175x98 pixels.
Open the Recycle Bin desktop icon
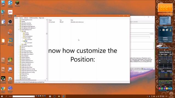coord(3,22)
